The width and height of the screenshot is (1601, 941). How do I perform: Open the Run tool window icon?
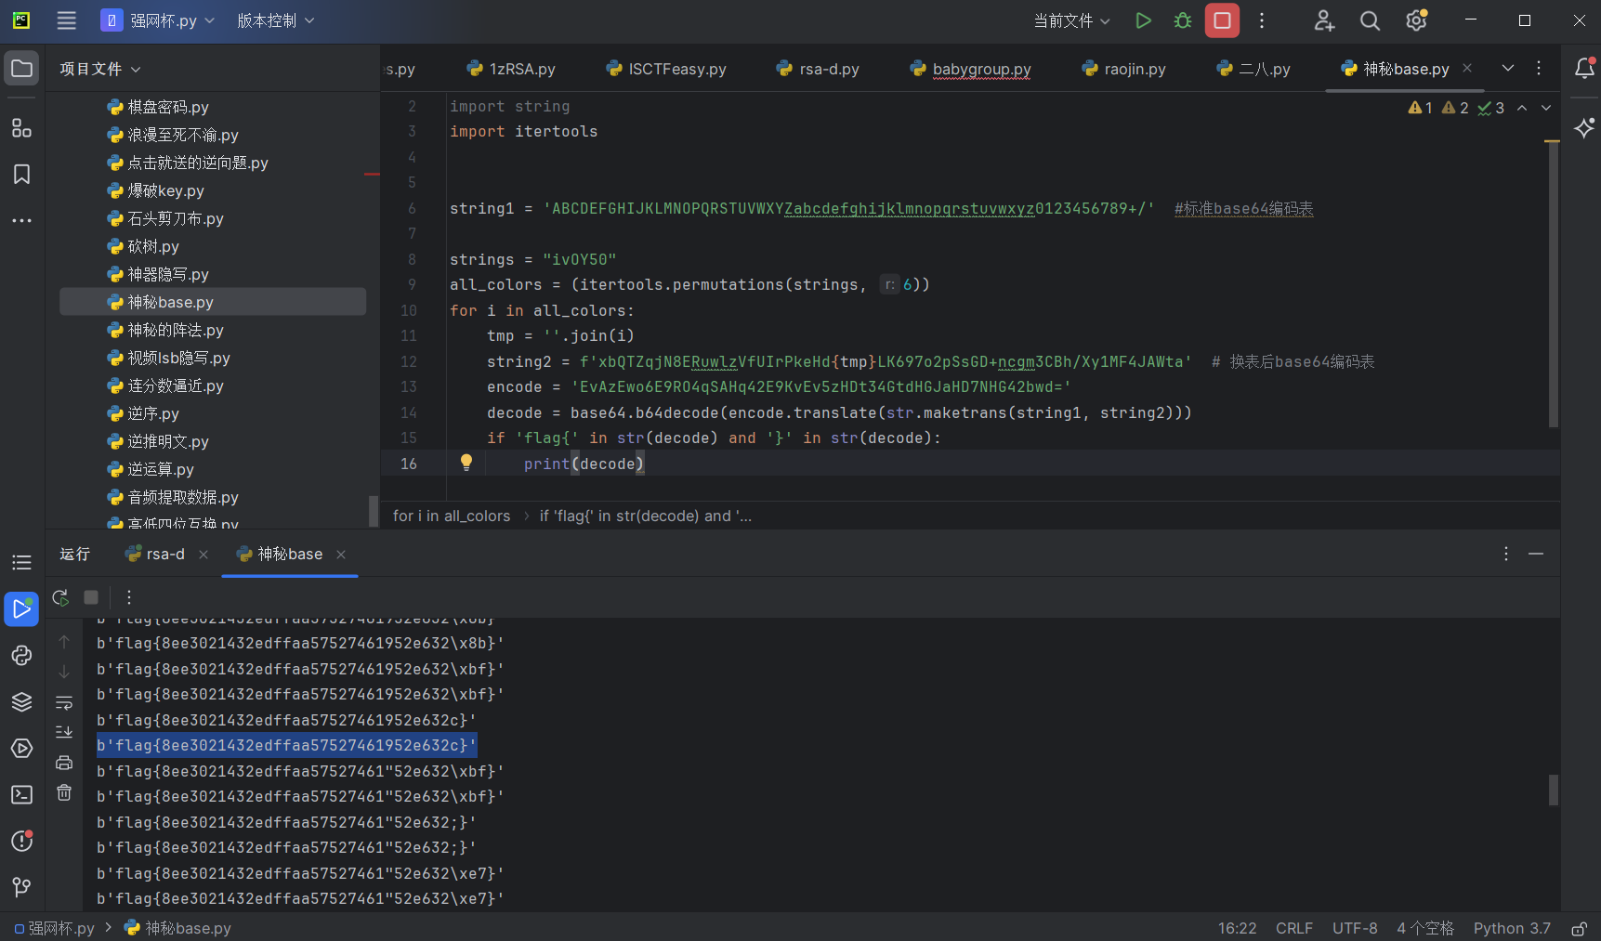pos(21,609)
